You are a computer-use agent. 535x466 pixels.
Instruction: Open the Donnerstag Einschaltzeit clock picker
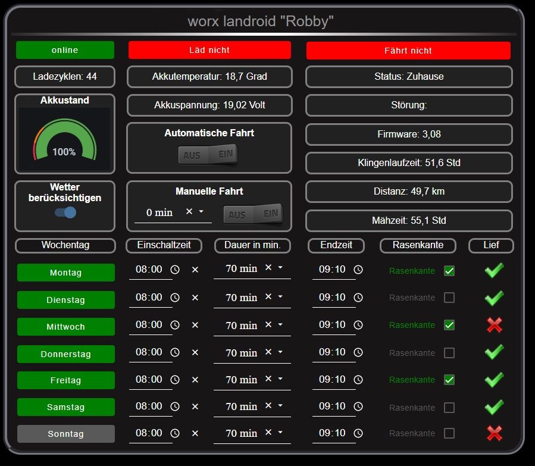(175, 352)
